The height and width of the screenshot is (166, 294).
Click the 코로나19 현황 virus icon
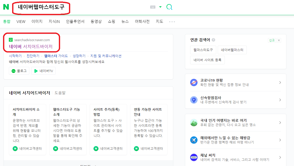click(x=194, y=82)
